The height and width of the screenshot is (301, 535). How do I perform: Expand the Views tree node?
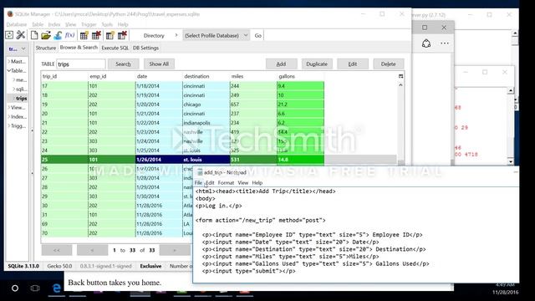[9, 108]
